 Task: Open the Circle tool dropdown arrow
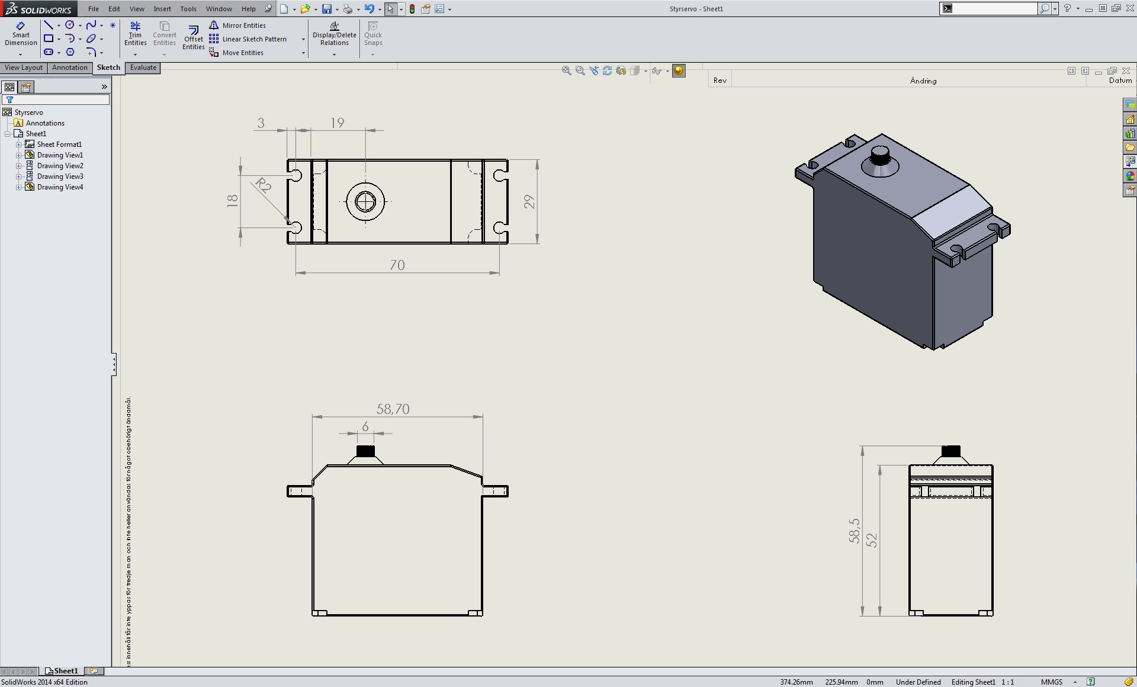tap(80, 25)
